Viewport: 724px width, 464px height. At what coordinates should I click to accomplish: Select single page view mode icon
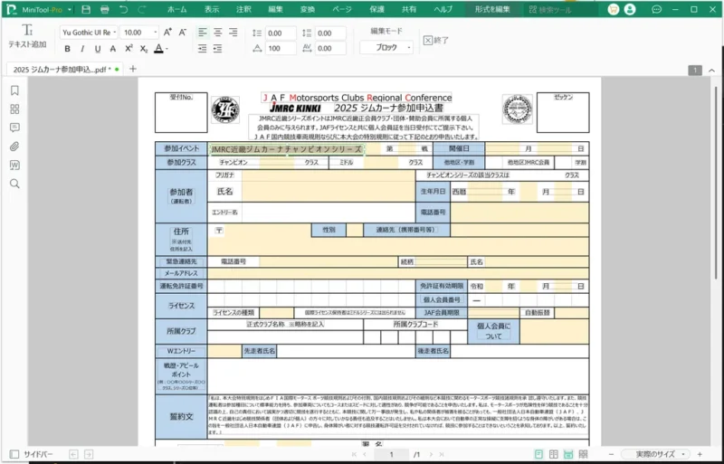(x=538, y=454)
